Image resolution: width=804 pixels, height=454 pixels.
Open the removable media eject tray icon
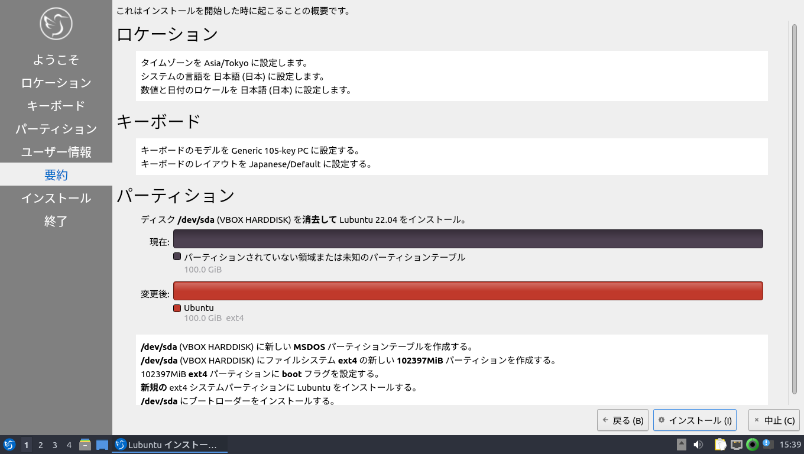[682, 445]
